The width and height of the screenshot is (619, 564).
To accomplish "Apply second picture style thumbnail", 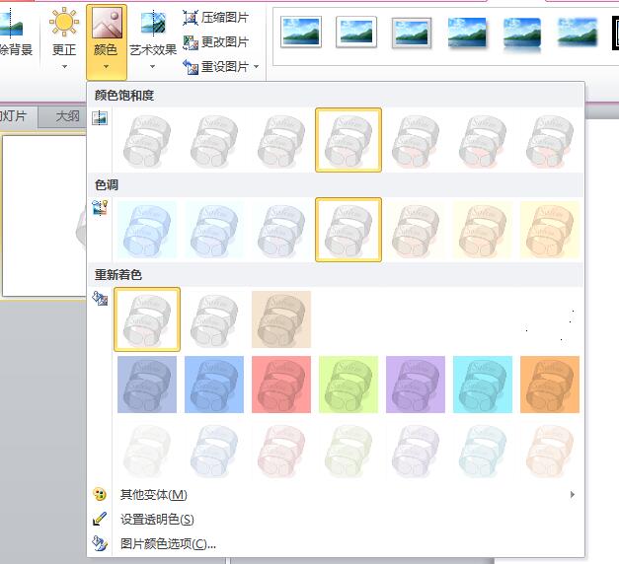I will pyautogui.click(x=356, y=32).
